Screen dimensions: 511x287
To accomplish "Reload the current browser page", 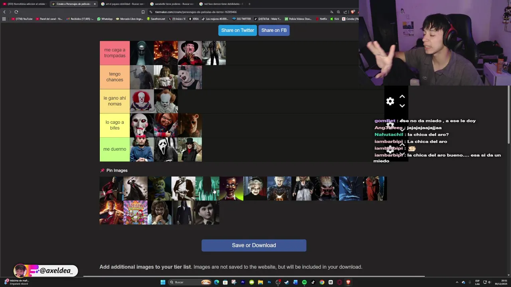I will [x=16, y=12].
